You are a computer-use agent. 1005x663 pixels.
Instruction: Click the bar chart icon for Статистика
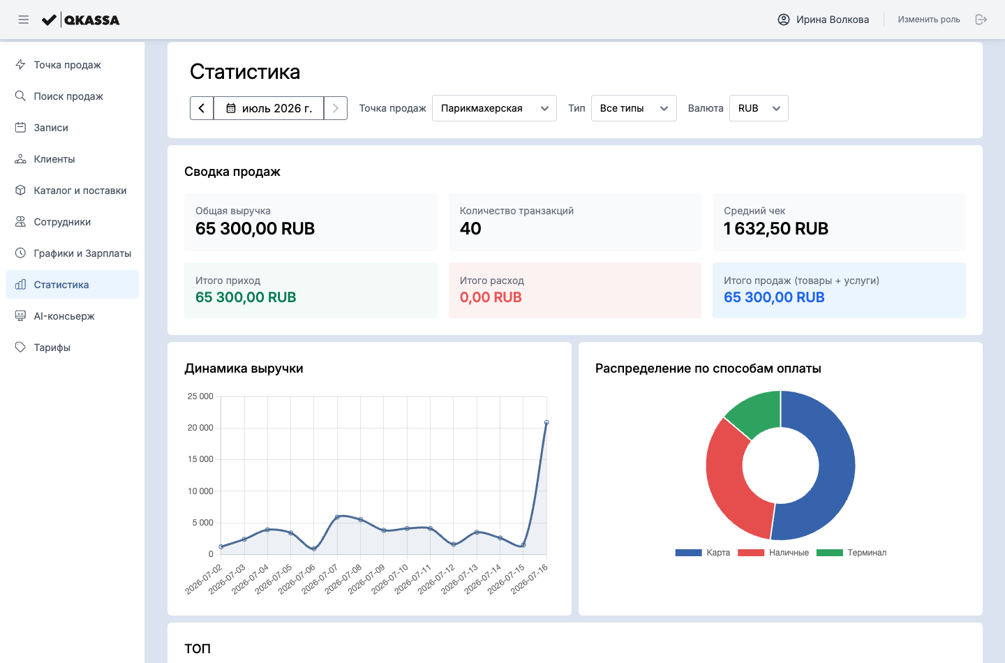click(20, 285)
